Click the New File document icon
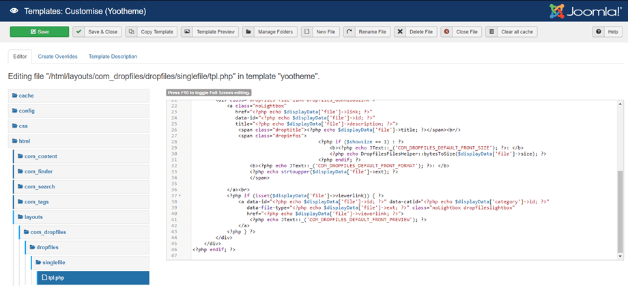This screenshot has width=628, height=286. (x=308, y=32)
